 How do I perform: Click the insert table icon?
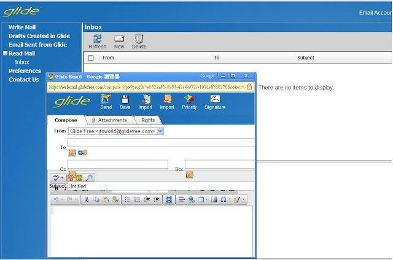pos(201,199)
